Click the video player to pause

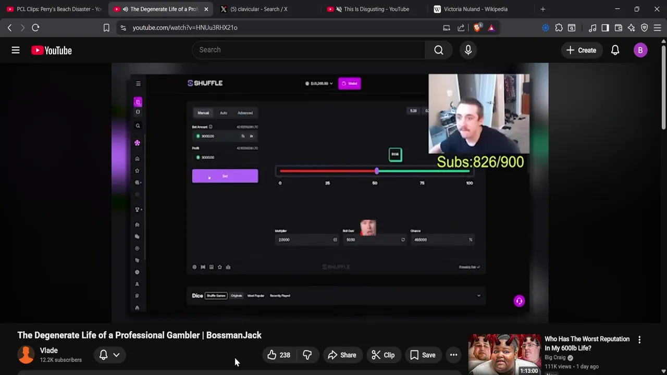(330, 193)
